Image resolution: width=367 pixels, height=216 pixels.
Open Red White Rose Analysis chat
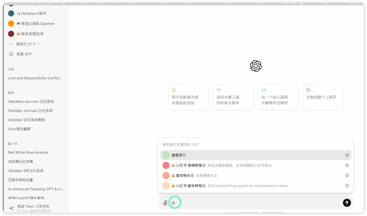[28, 152]
